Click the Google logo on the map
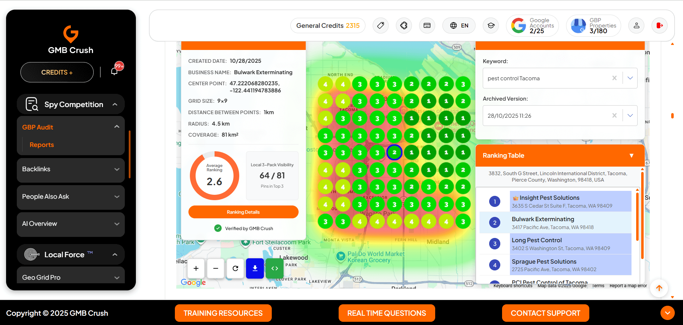 point(193,282)
